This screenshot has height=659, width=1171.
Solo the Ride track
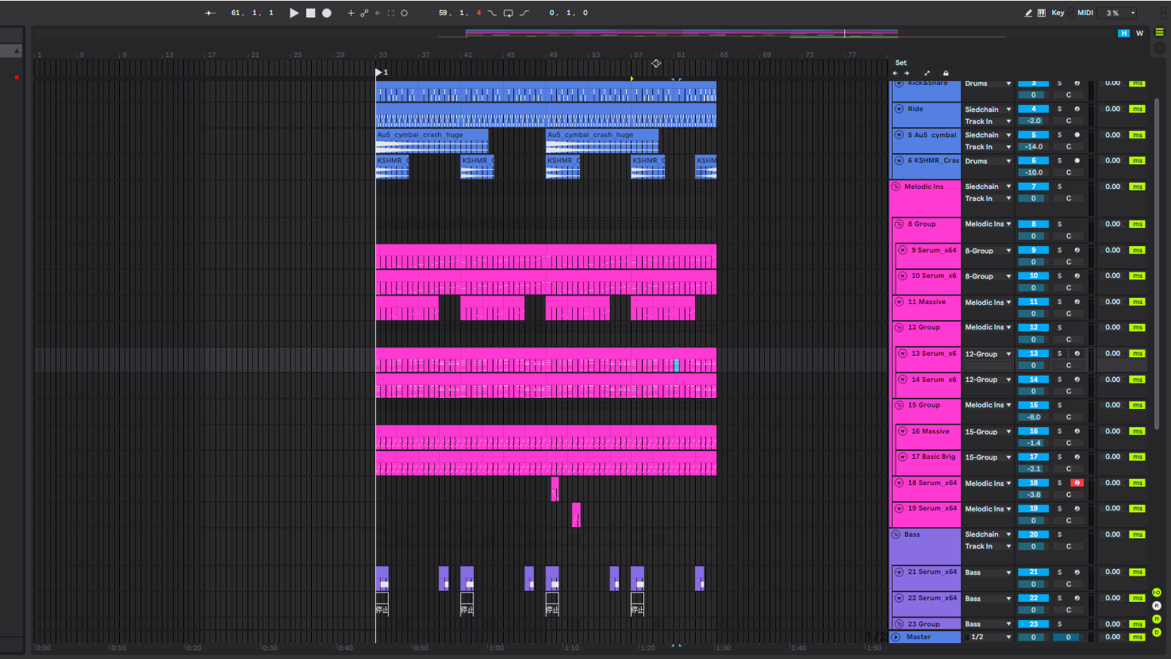(x=1059, y=109)
